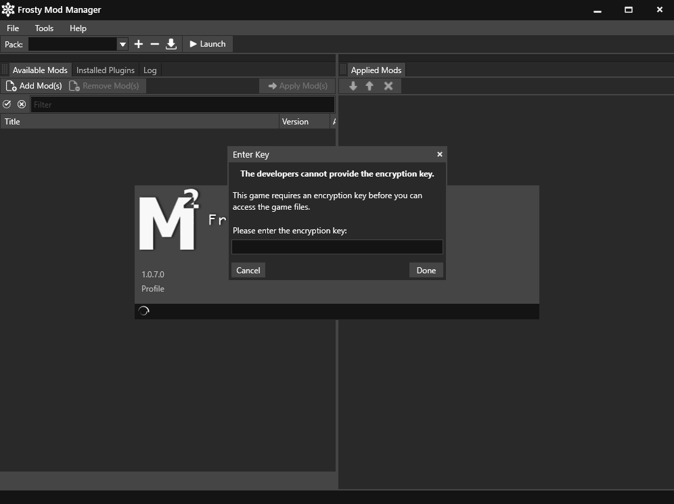Click Available Mods panel drag grip
The width and height of the screenshot is (674, 504).
(x=5, y=70)
